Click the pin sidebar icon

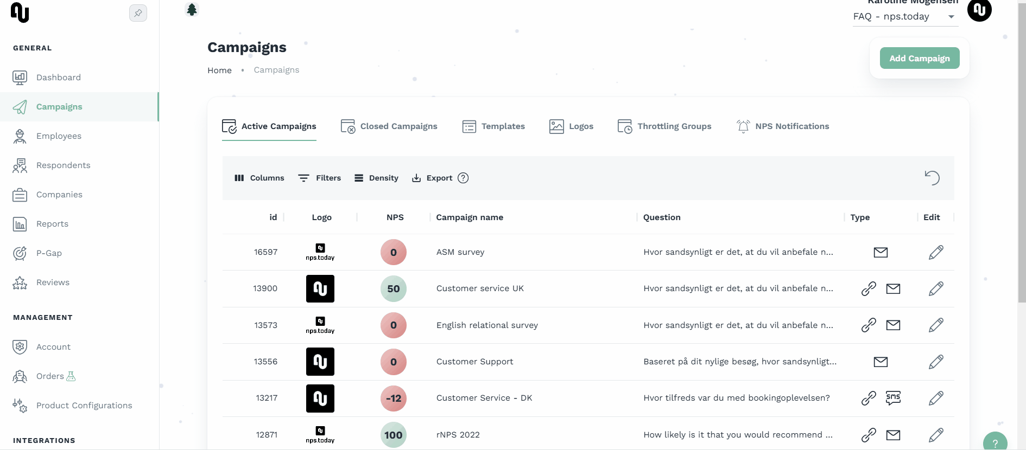(x=138, y=13)
